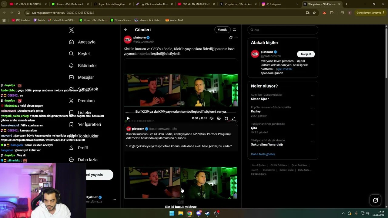Image resolution: width=388 pixels, height=218 pixels.
Task: Enter fullscreen on video player
Action: click(233, 118)
